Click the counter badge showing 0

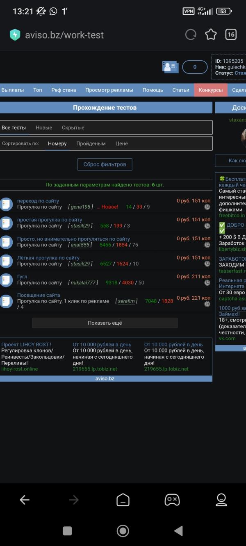(x=195, y=67)
